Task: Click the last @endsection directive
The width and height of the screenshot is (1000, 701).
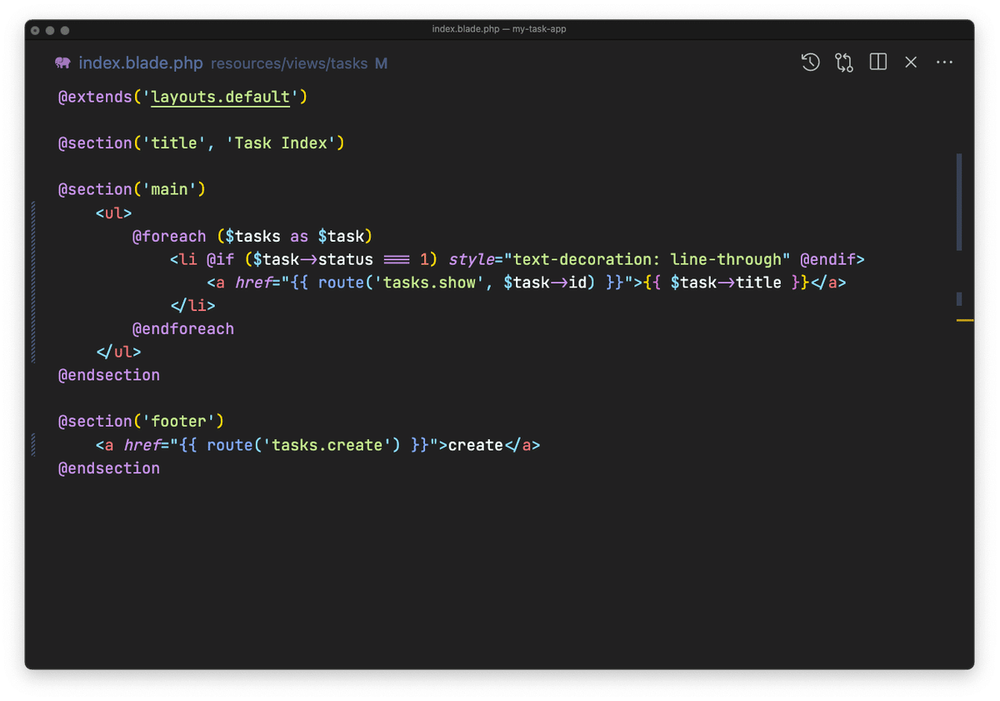Action: 109,468
